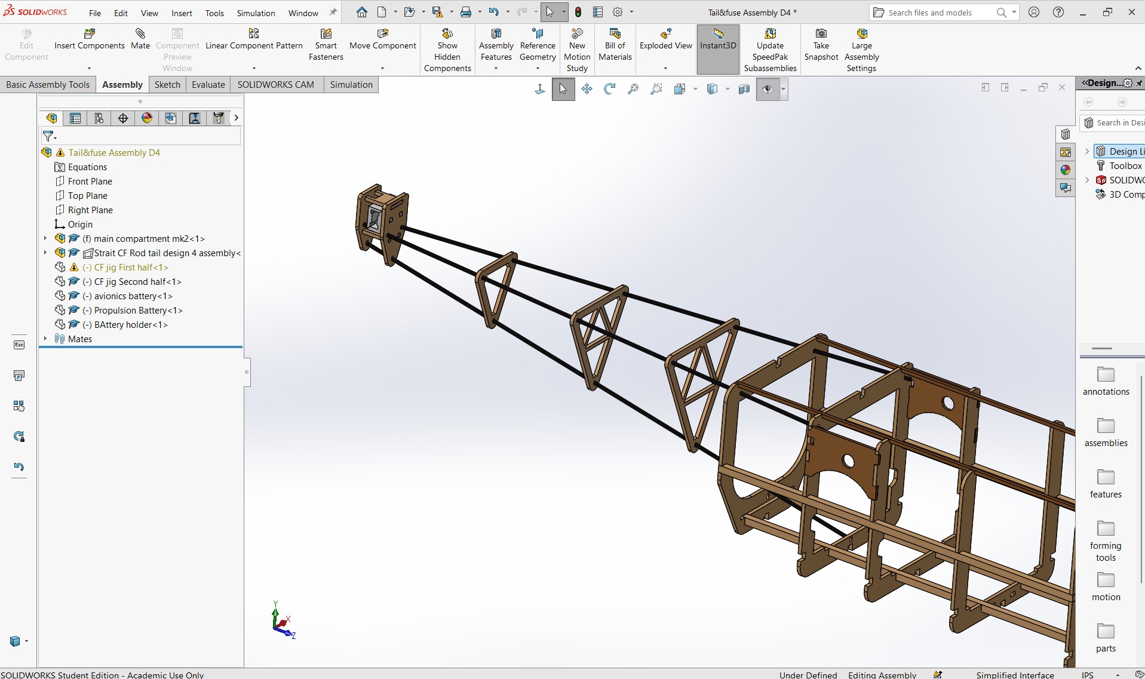Screen dimensions: 1145x679
Task: Open the Exploded View dropdown arrow
Action: point(665,68)
